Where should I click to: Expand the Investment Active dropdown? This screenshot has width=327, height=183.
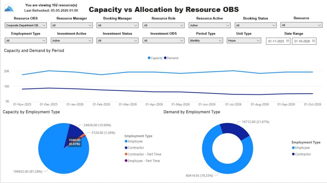(72, 41)
